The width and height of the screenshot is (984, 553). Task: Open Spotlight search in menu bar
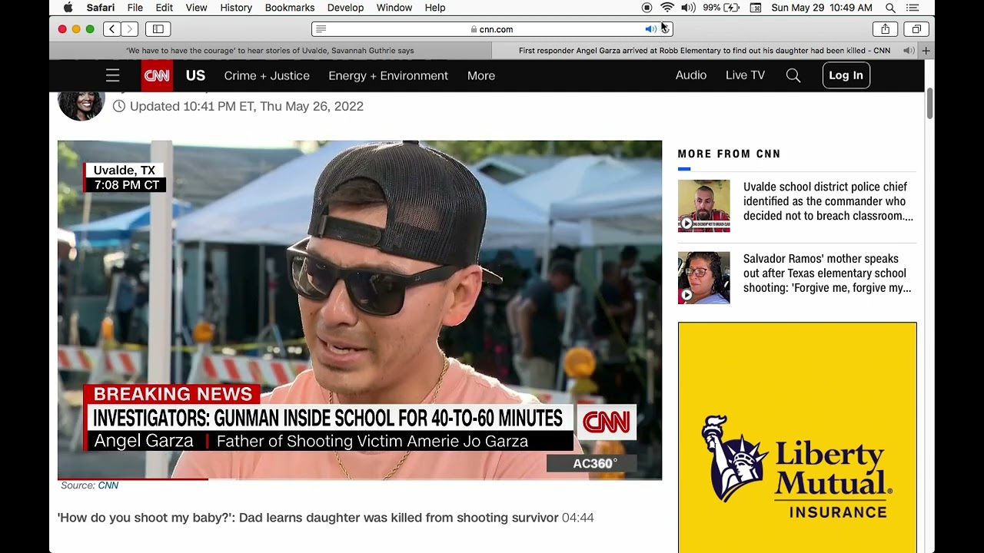(x=890, y=8)
